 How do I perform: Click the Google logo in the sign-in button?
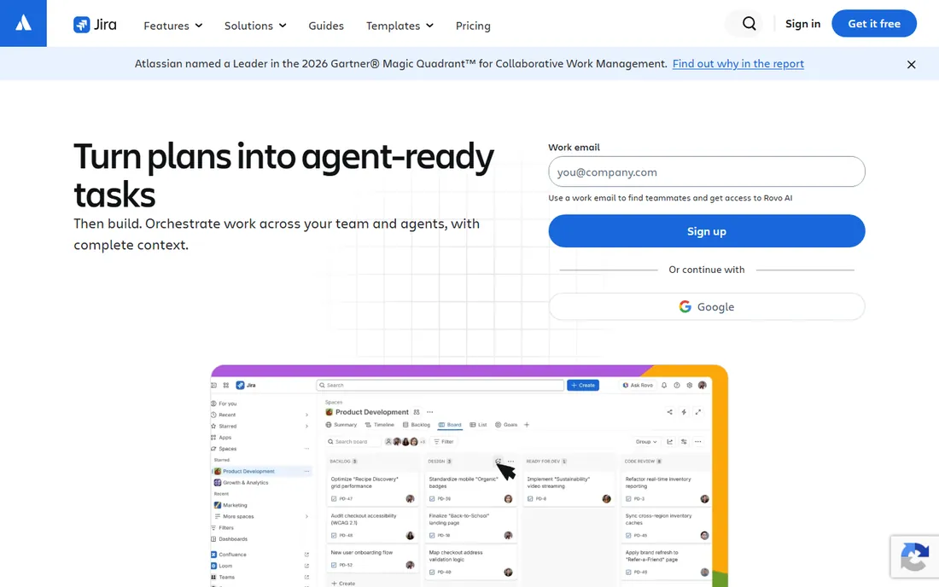685,306
